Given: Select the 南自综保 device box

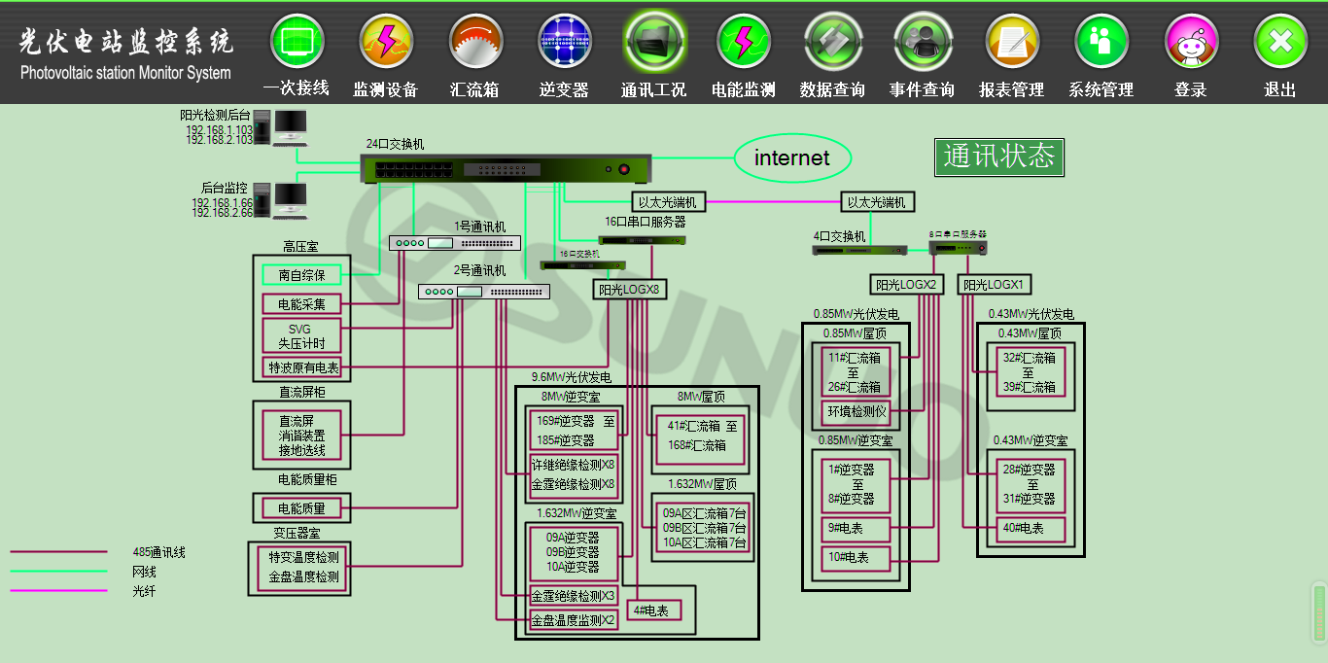Looking at the screenshot, I should coord(301,275).
